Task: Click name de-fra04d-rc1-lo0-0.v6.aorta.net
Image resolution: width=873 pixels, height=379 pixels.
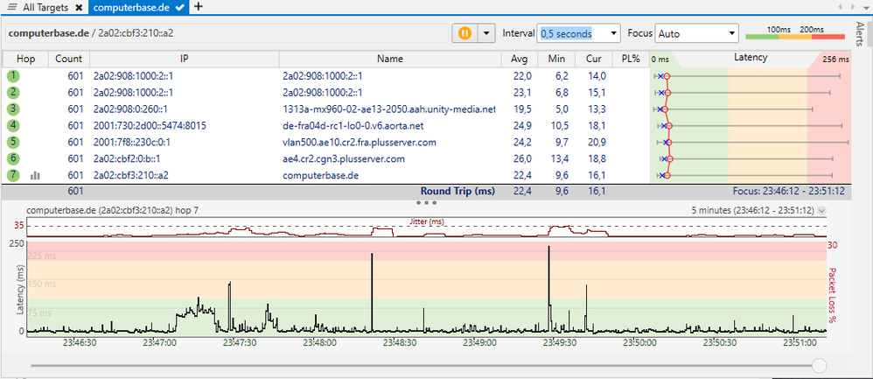Action: 353,126
